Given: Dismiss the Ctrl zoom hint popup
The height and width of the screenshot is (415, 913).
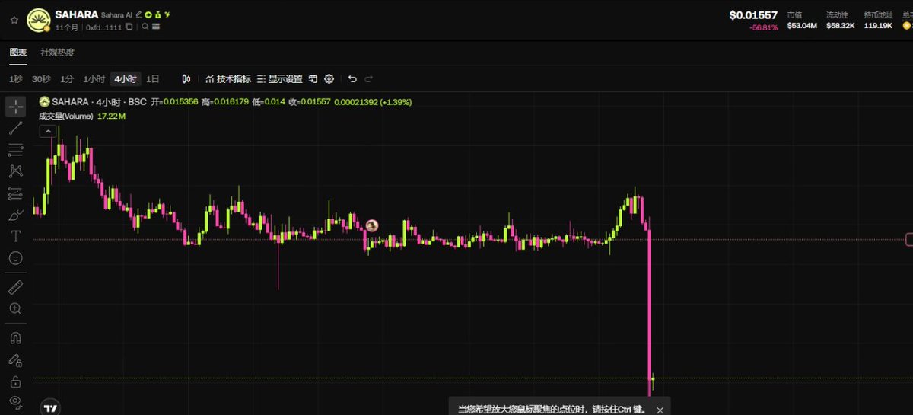Looking at the screenshot, I should [x=660, y=410].
